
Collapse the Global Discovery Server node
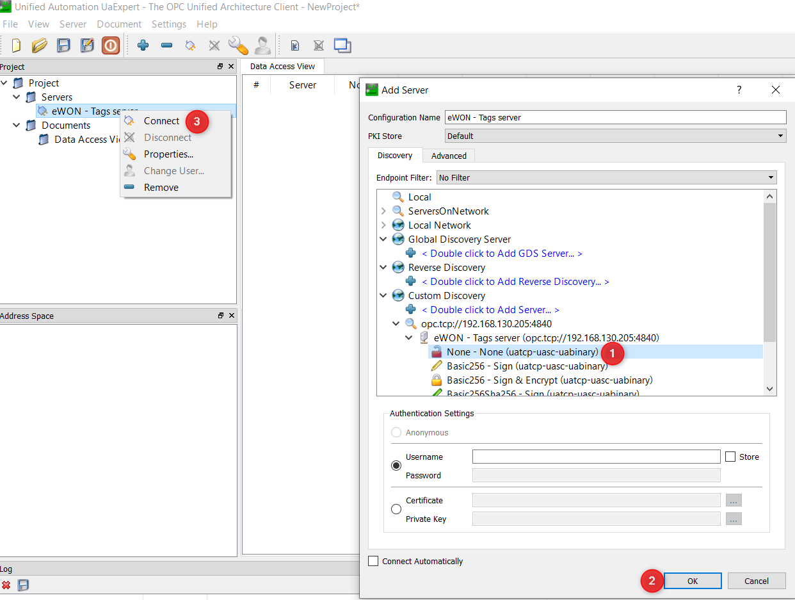click(x=383, y=239)
